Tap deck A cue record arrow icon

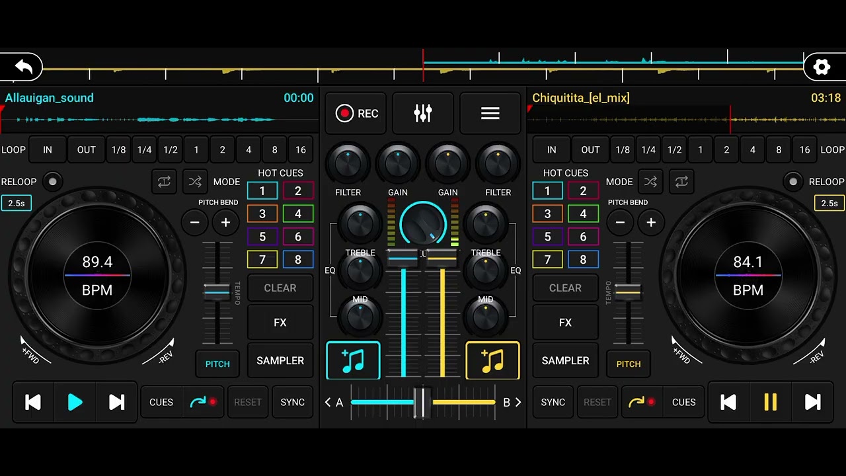point(203,402)
